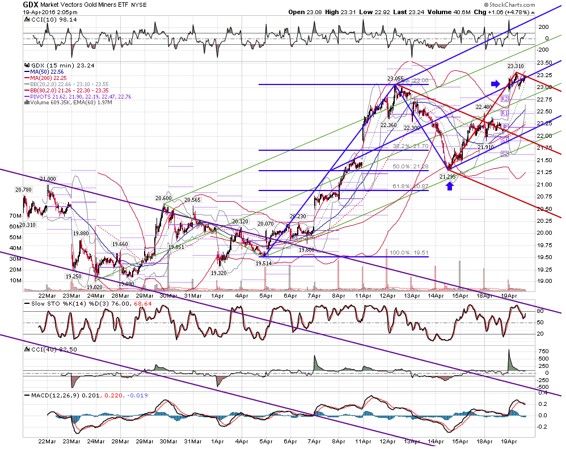
Task: Select the PIVOTS legend entry
Action: [x=78, y=96]
